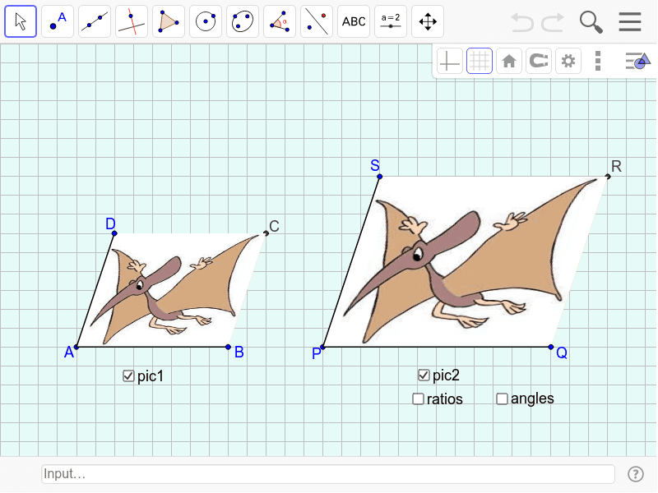Screen dimensions: 658x493
Task: Select the Move arrow tool
Action: (x=21, y=21)
